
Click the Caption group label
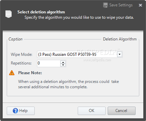[x=15, y=39]
